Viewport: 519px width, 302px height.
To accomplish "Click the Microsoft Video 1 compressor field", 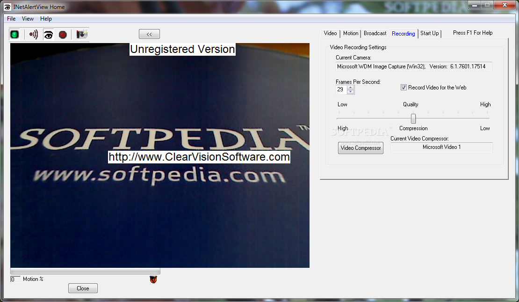I will coord(441,147).
